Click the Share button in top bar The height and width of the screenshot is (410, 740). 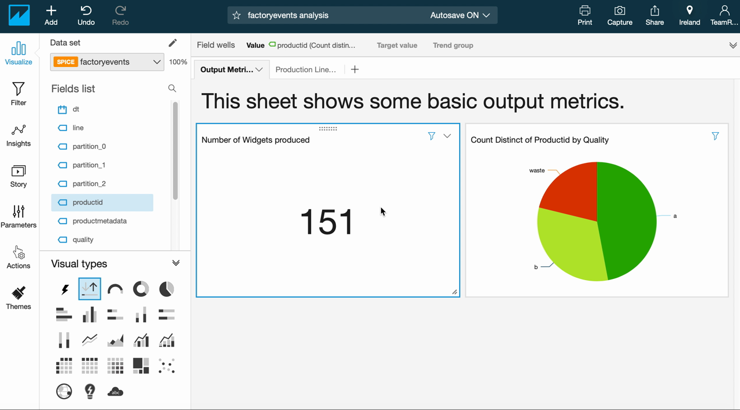pyautogui.click(x=654, y=16)
